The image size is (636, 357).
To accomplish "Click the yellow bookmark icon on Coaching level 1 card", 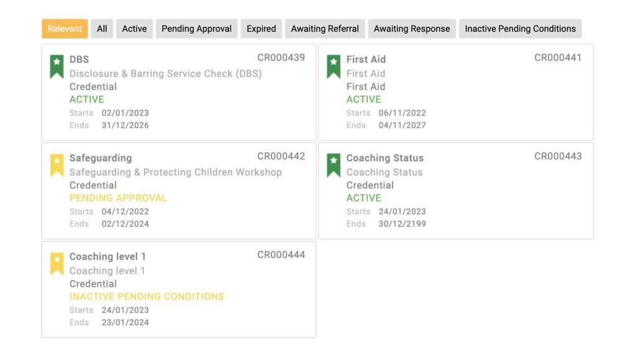I will [57, 264].
